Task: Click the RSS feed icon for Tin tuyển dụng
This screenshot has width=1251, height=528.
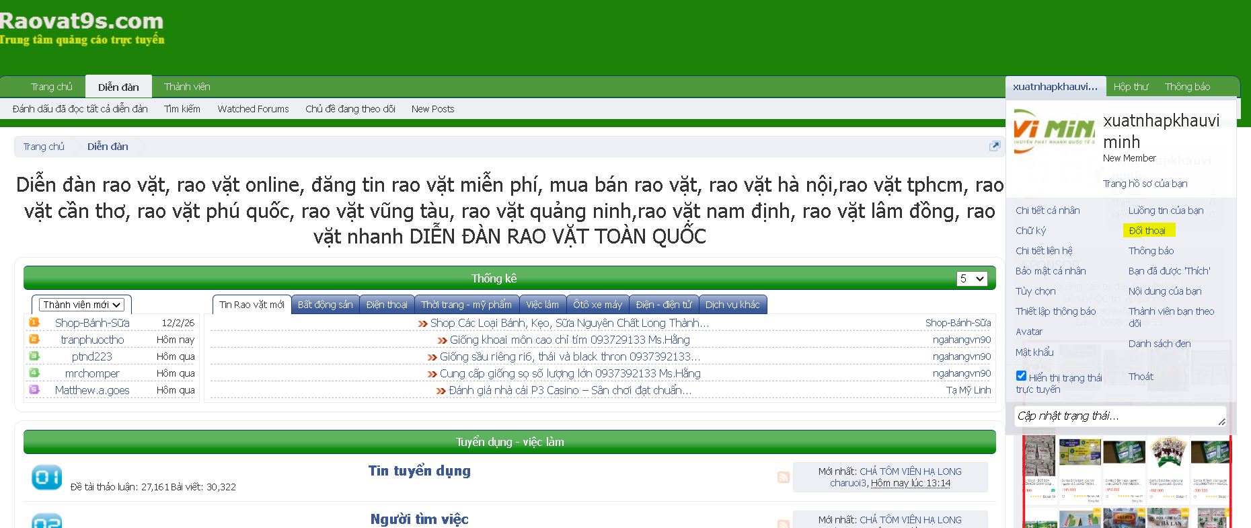Action: tap(783, 477)
